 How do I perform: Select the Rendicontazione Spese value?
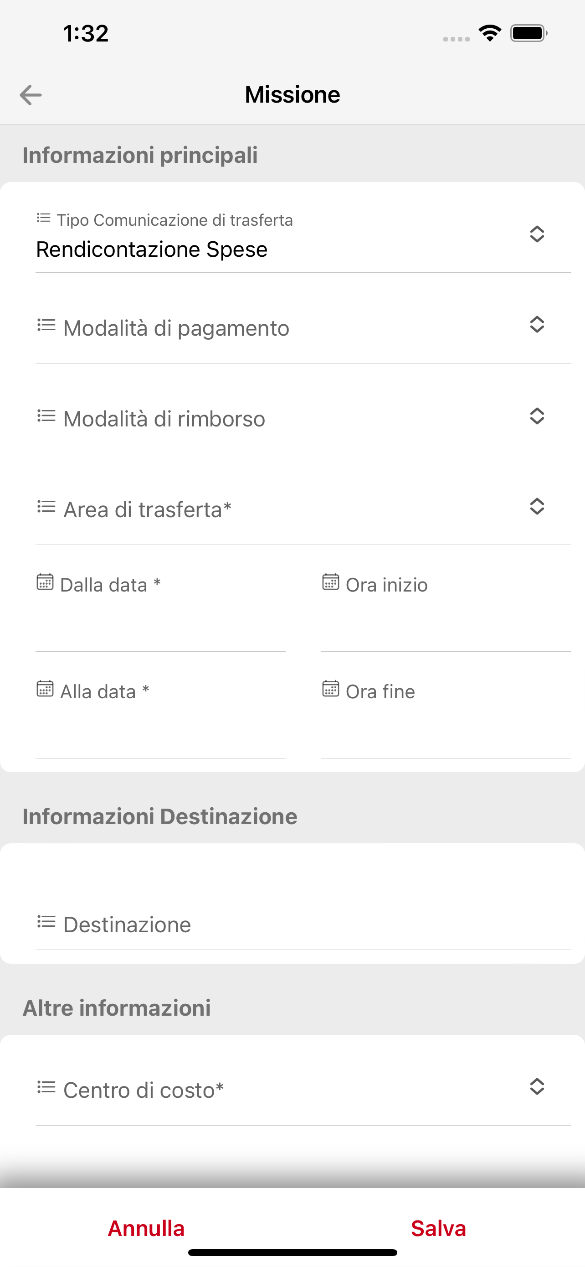point(152,249)
